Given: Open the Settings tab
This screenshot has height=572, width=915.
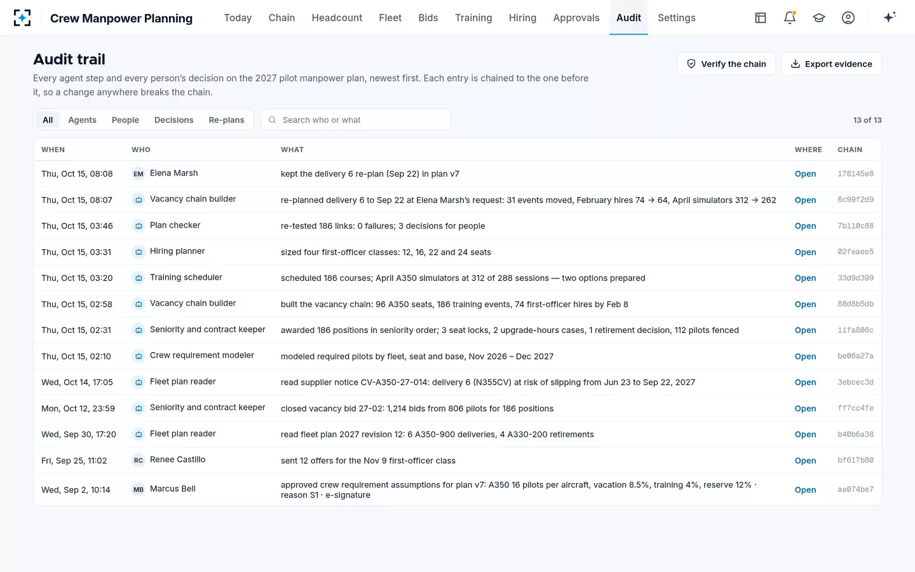Looking at the screenshot, I should (677, 18).
